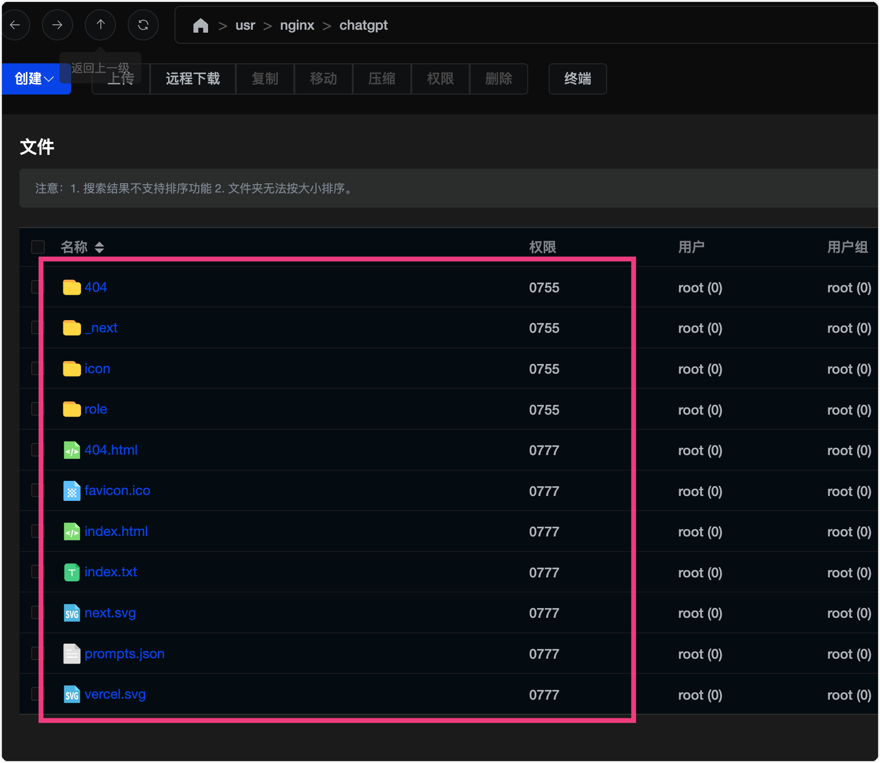This screenshot has width=880, height=763.
Task: Click the 文件 section heading
Action: [x=37, y=147]
